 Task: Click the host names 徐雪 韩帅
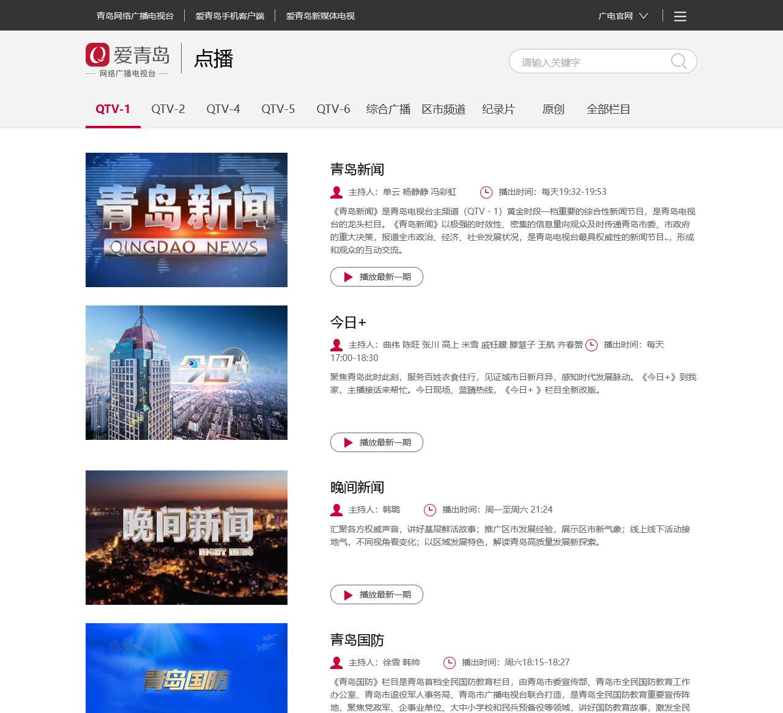[x=401, y=662]
